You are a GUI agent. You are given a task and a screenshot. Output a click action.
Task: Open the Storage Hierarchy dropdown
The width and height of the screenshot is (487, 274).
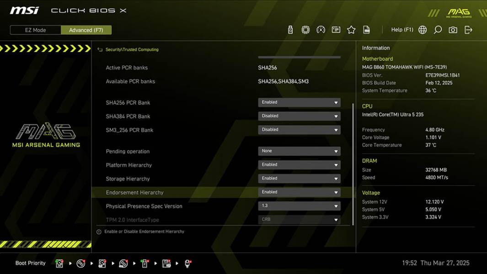click(299, 179)
